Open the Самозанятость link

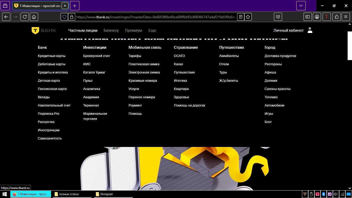pos(50,138)
